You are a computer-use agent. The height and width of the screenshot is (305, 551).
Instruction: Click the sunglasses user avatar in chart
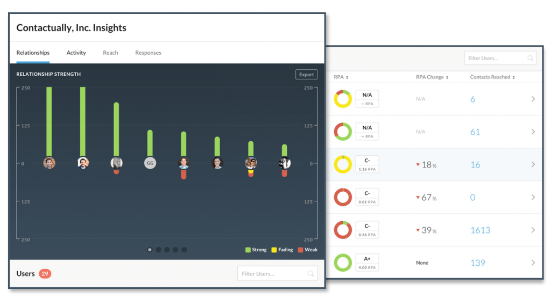click(251, 163)
